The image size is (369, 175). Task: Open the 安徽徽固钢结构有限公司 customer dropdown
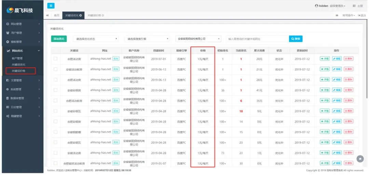point(199,39)
